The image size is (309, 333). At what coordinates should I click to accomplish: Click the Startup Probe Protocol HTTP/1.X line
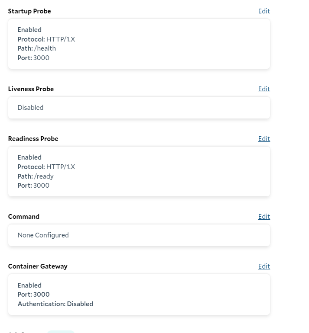[x=46, y=39]
